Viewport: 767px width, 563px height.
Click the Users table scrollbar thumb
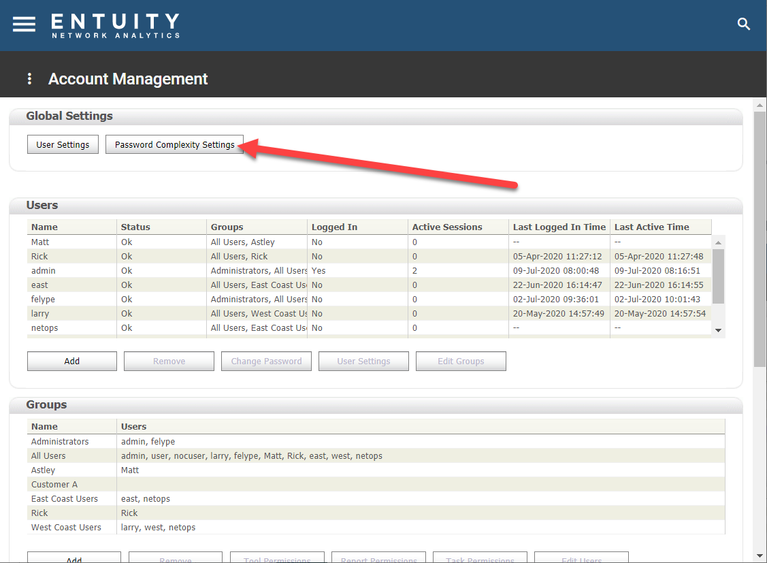[718, 276]
